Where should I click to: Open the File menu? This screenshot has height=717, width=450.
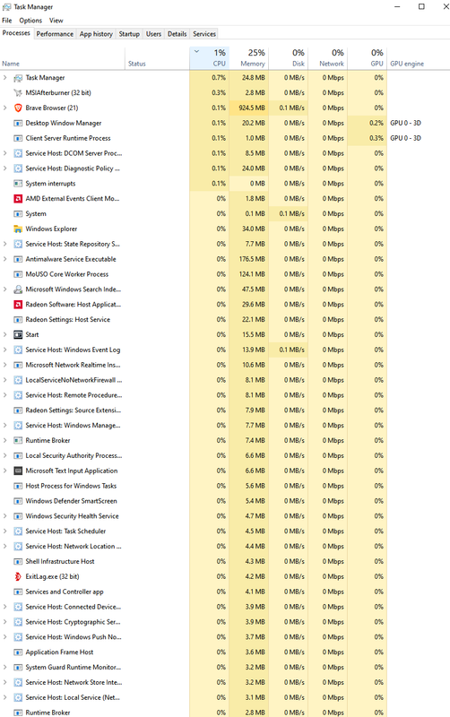tap(7, 21)
